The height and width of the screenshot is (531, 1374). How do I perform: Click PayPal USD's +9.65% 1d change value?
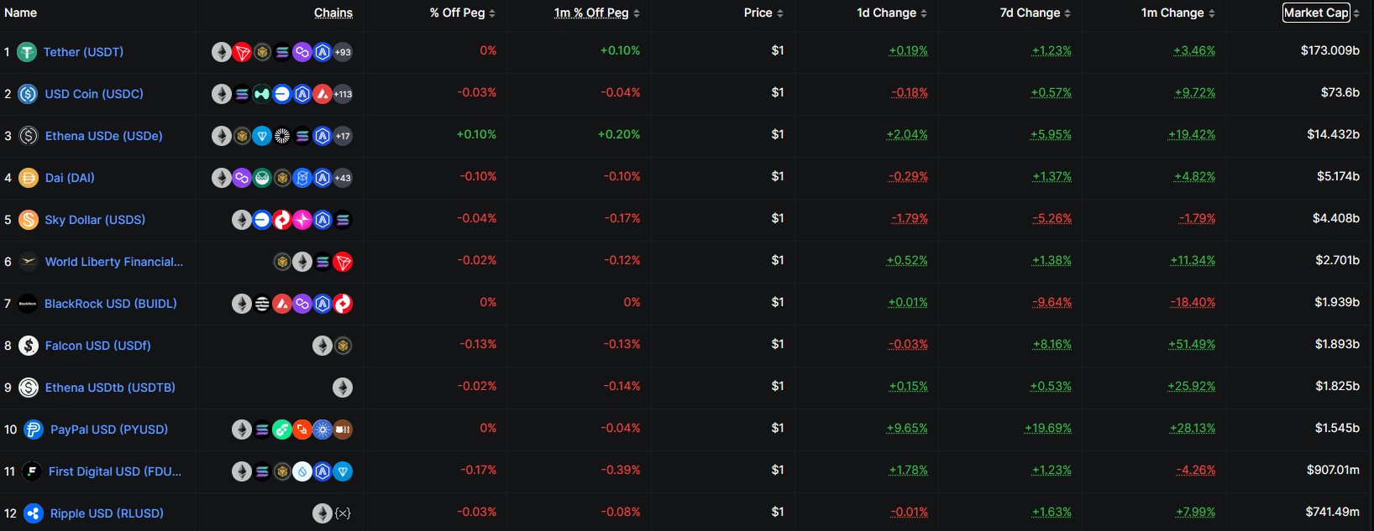coord(907,428)
